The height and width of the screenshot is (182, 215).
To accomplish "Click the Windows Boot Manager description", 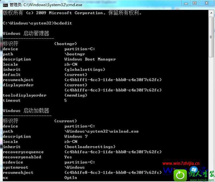I will pos(90,59).
